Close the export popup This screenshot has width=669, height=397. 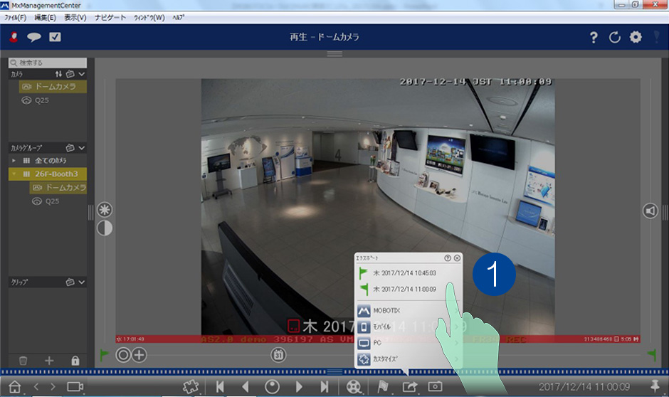coord(457,258)
